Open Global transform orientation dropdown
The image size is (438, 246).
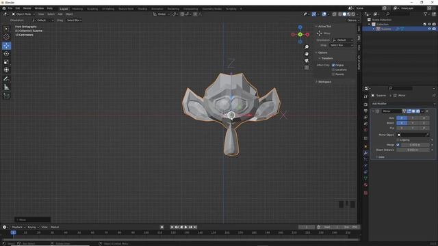[x=162, y=14]
